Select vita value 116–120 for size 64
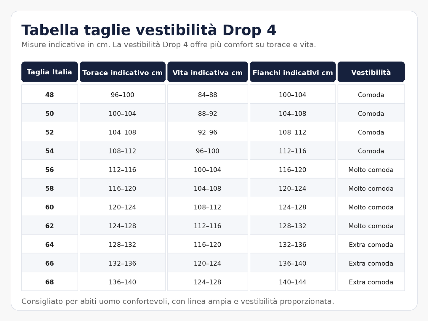Screen dimensions: 428x321 207,245
